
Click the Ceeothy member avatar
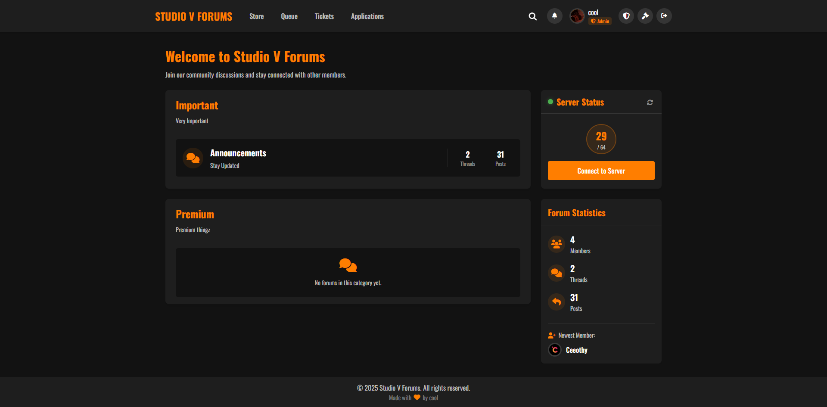[x=555, y=350]
